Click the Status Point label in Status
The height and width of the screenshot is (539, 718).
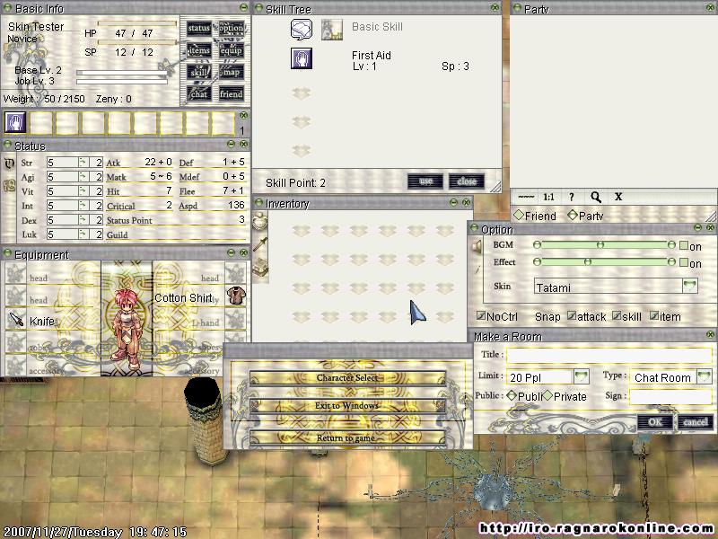click(x=129, y=220)
